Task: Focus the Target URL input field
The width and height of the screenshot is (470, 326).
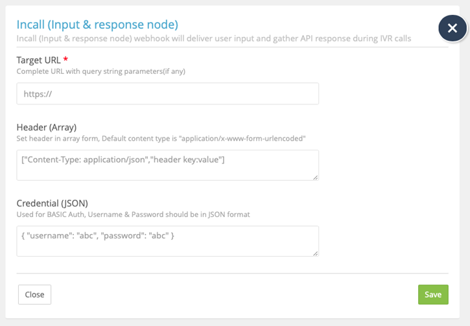Action: pos(167,93)
